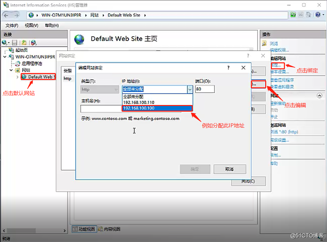Click the 浏览 link in Actions pane
327x242 pixels.
tap(274, 43)
